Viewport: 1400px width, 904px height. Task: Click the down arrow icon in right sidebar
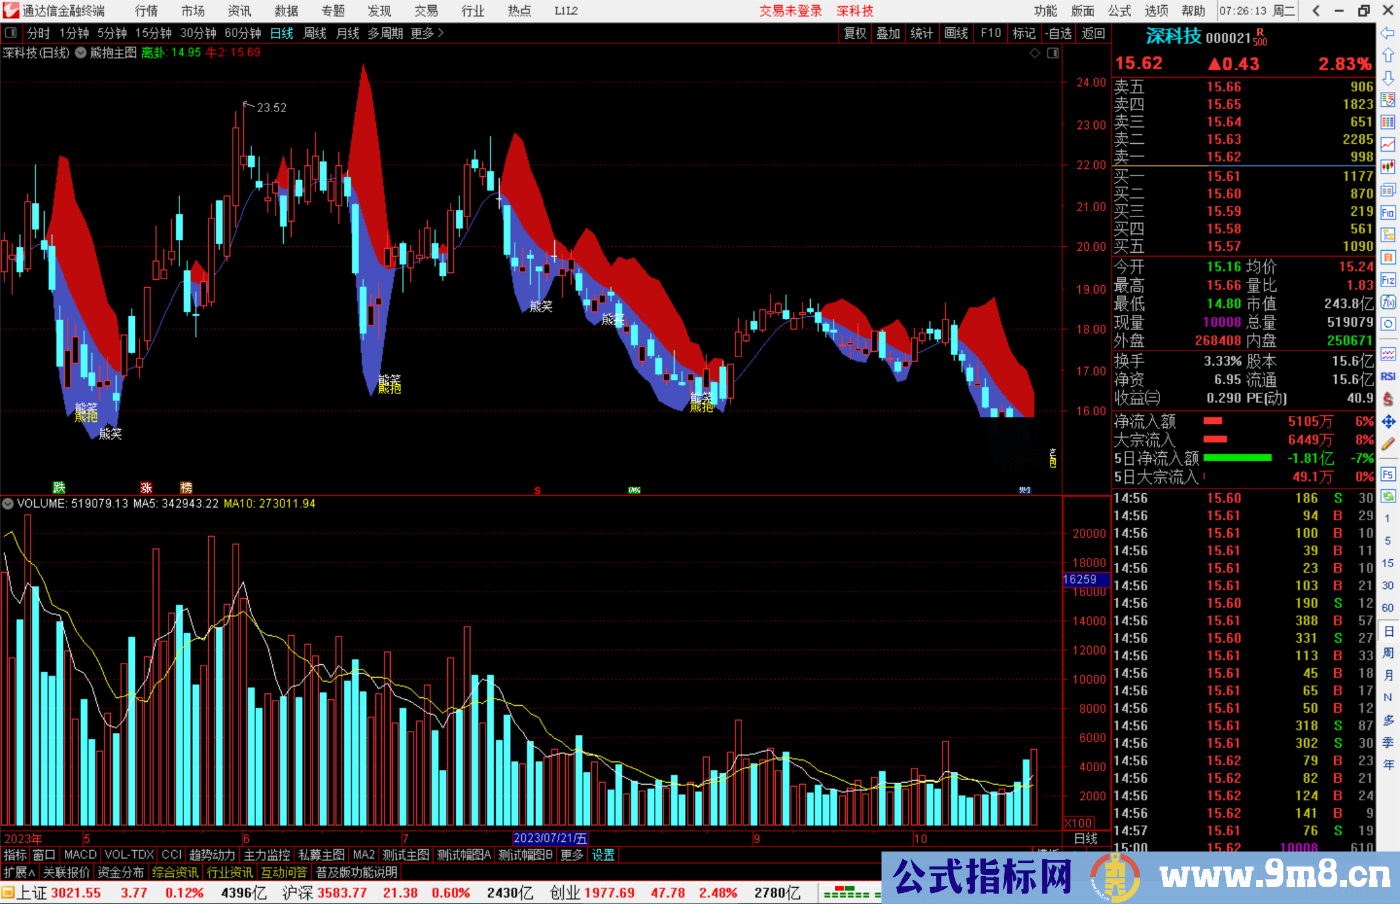(1388, 78)
